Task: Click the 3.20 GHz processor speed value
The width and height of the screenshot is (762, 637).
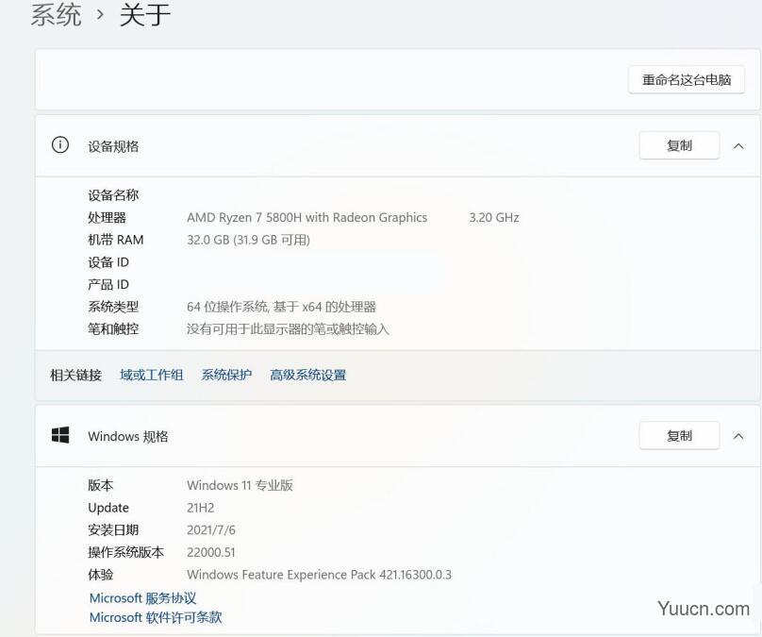Action: click(494, 217)
